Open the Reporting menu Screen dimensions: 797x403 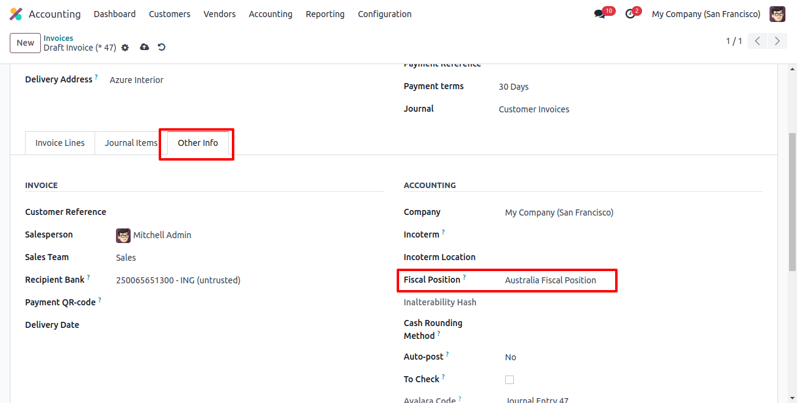point(325,14)
